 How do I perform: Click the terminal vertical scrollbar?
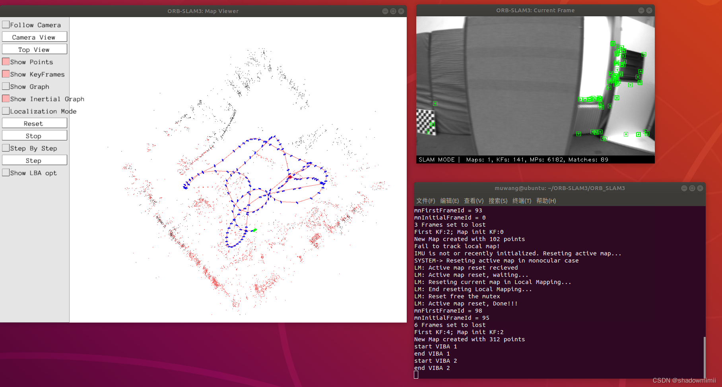click(x=705, y=357)
